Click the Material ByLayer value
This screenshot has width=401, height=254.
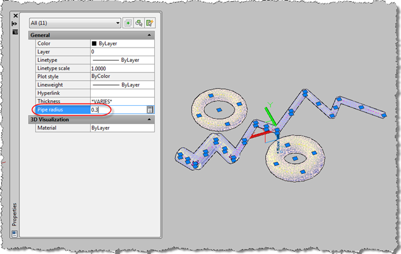tap(119, 127)
